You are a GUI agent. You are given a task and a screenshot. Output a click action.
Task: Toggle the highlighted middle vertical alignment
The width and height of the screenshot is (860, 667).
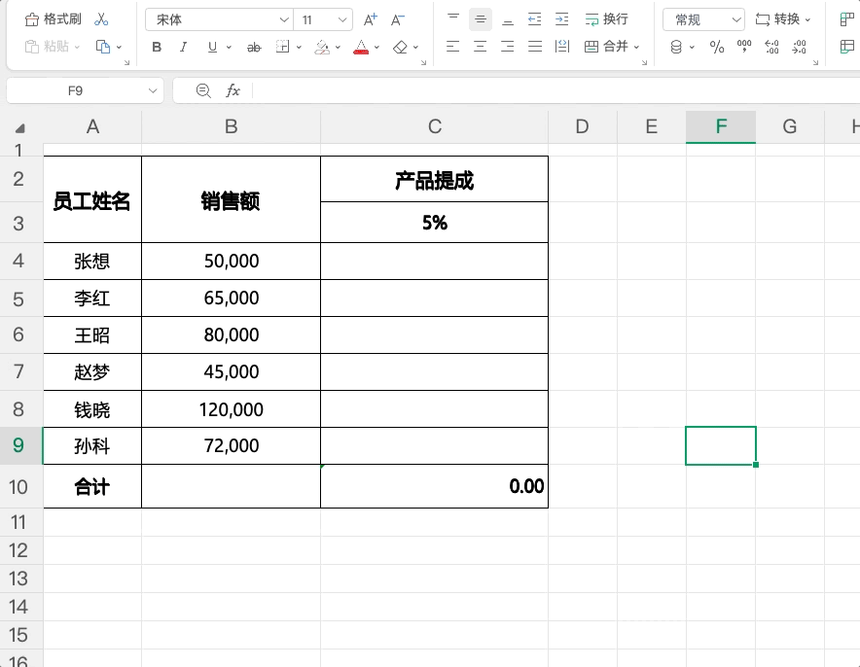(481, 19)
